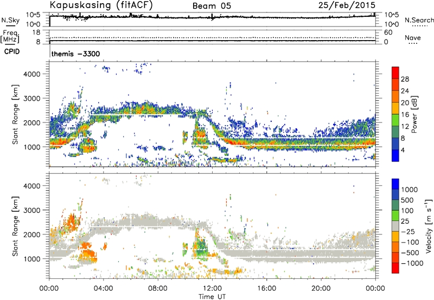The height and width of the screenshot is (300, 434).
Task: Click the "Nave" legend label
Action: pos(413,37)
